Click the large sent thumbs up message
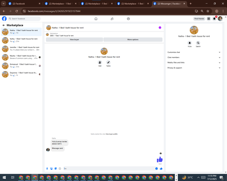Image resolution: width=227 pixels, height=181 pixels. click(x=160, y=159)
